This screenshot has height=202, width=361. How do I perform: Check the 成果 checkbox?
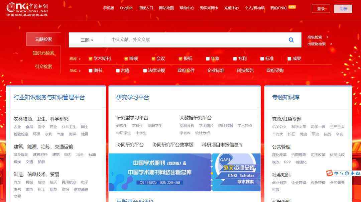pos(289,59)
